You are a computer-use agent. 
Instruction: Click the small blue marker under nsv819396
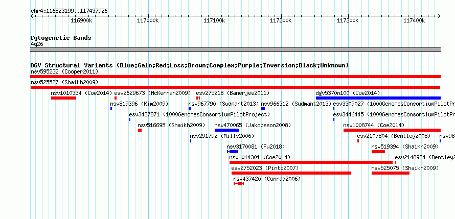[111, 109]
